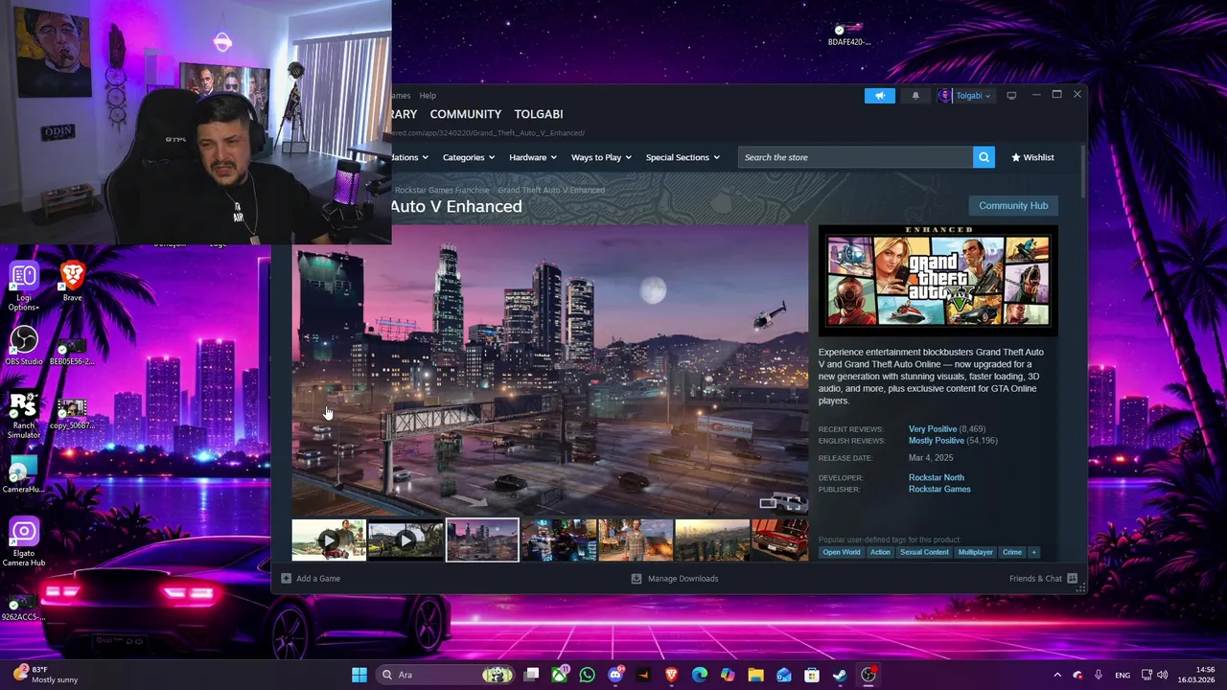This screenshot has width=1227, height=690.
Task: Select Ranch Simulator desktop icon
Action: 24,414
